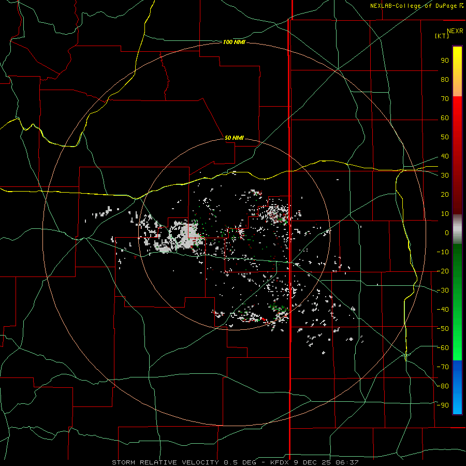Select the -40 scale value
This screenshot has width=466, height=466.
(x=443, y=310)
